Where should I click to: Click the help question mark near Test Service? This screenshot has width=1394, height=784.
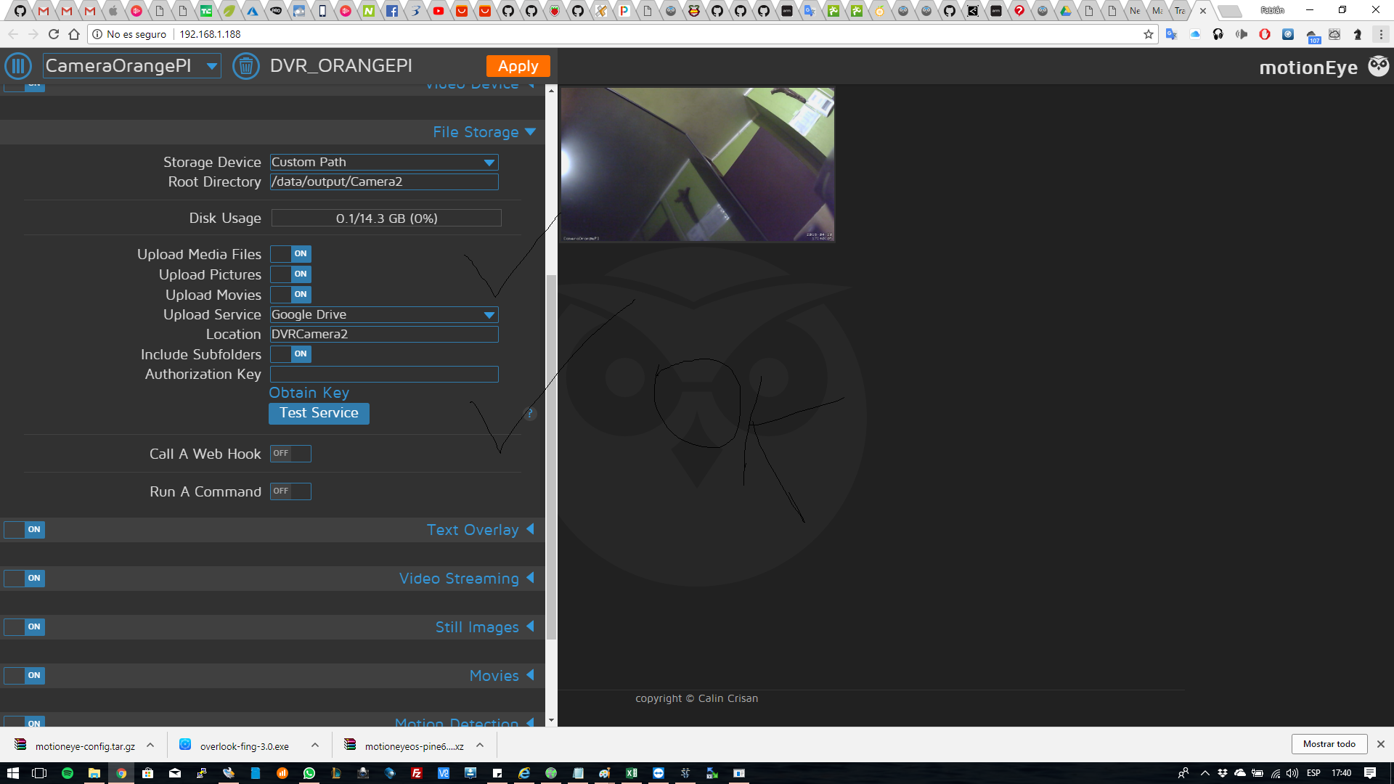click(530, 414)
